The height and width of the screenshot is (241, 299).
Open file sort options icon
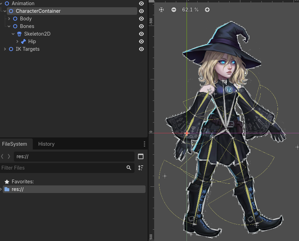tap(141, 168)
